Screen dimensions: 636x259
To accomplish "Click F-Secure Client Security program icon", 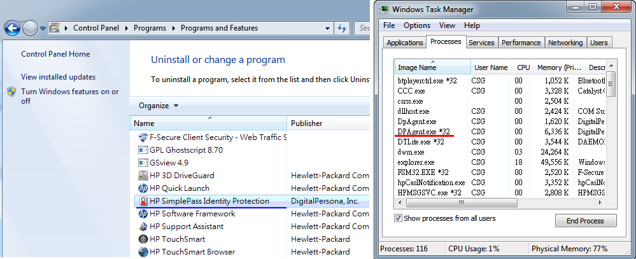I will pyautogui.click(x=143, y=137).
